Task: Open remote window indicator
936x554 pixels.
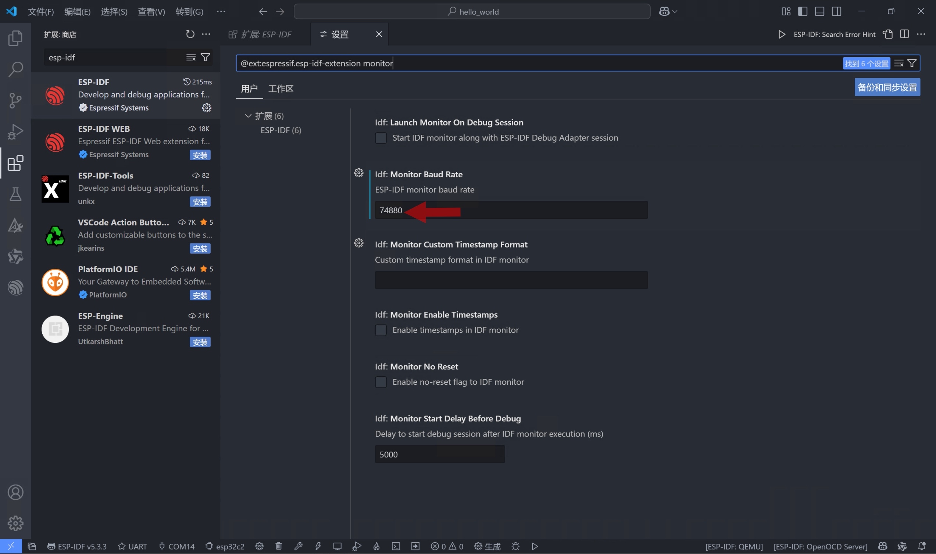Action: pyautogui.click(x=11, y=547)
